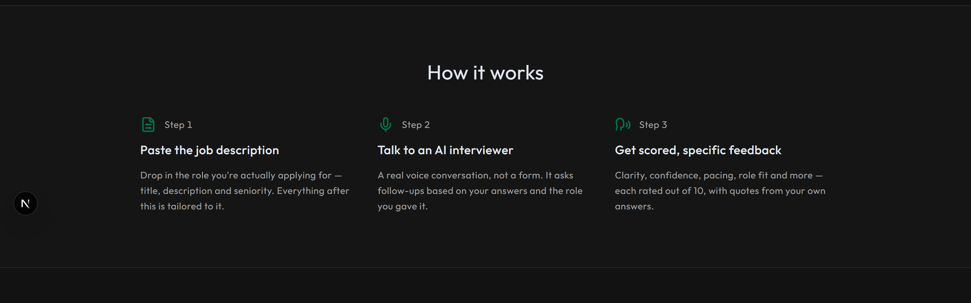Screen dimensions: 971x303
Task: Click the "Step 3" label
Action: click(653, 125)
